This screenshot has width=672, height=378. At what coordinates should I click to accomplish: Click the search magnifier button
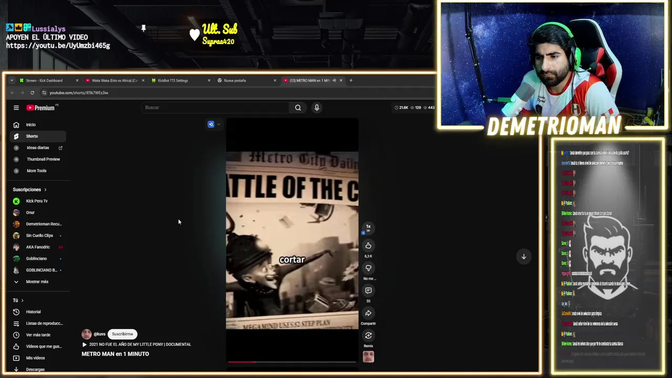298,108
